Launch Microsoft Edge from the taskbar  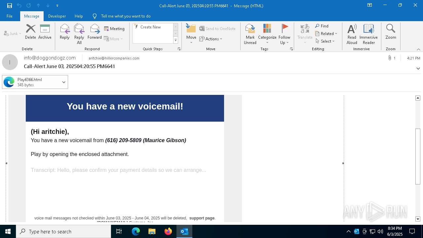[136, 231]
